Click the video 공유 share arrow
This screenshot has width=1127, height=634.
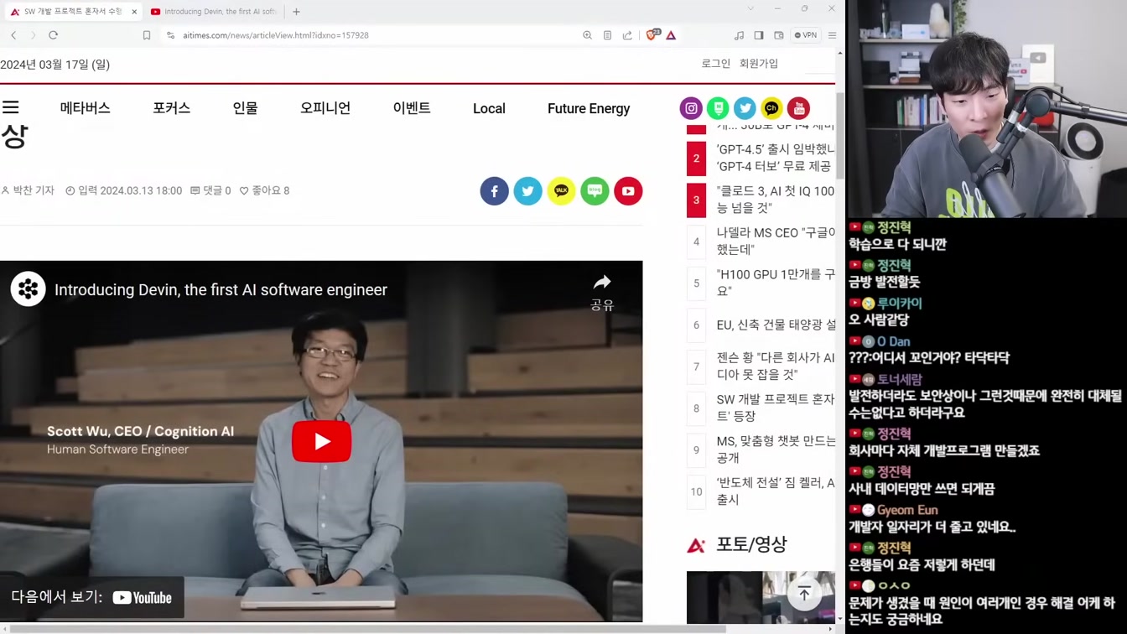tap(602, 291)
